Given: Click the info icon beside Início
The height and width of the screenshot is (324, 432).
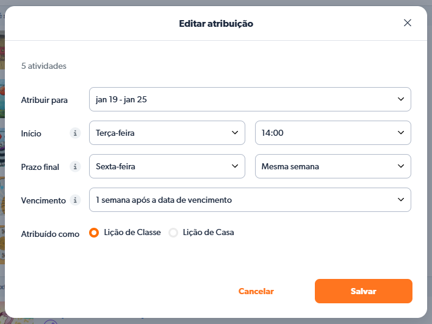Looking at the screenshot, I should pos(75,133).
